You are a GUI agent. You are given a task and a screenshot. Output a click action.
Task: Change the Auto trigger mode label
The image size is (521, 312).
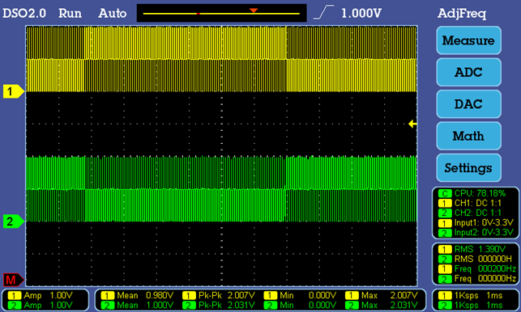pos(113,13)
